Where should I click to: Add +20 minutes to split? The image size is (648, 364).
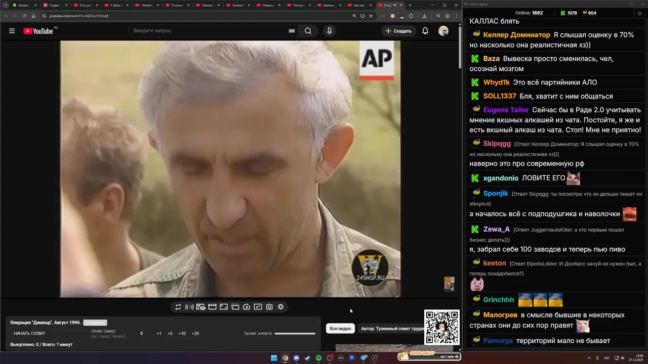click(x=195, y=334)
